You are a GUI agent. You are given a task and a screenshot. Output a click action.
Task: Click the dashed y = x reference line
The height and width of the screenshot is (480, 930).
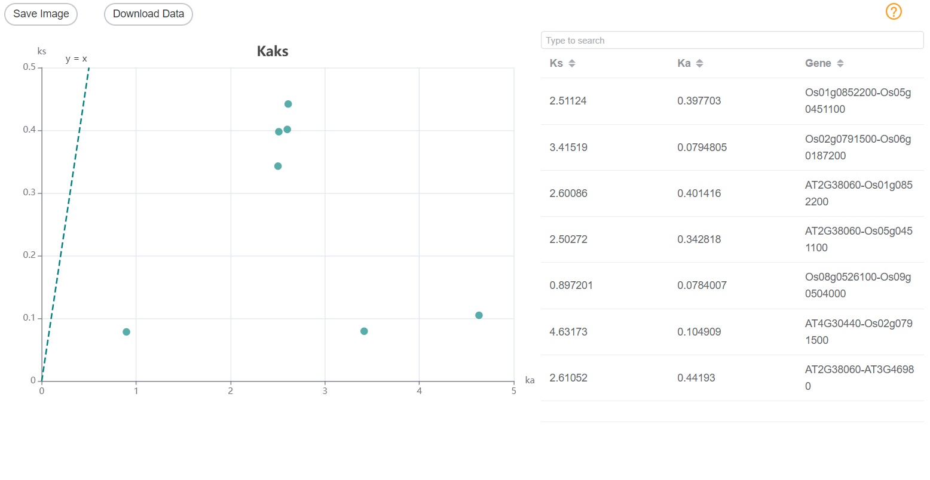click(66, 224)
